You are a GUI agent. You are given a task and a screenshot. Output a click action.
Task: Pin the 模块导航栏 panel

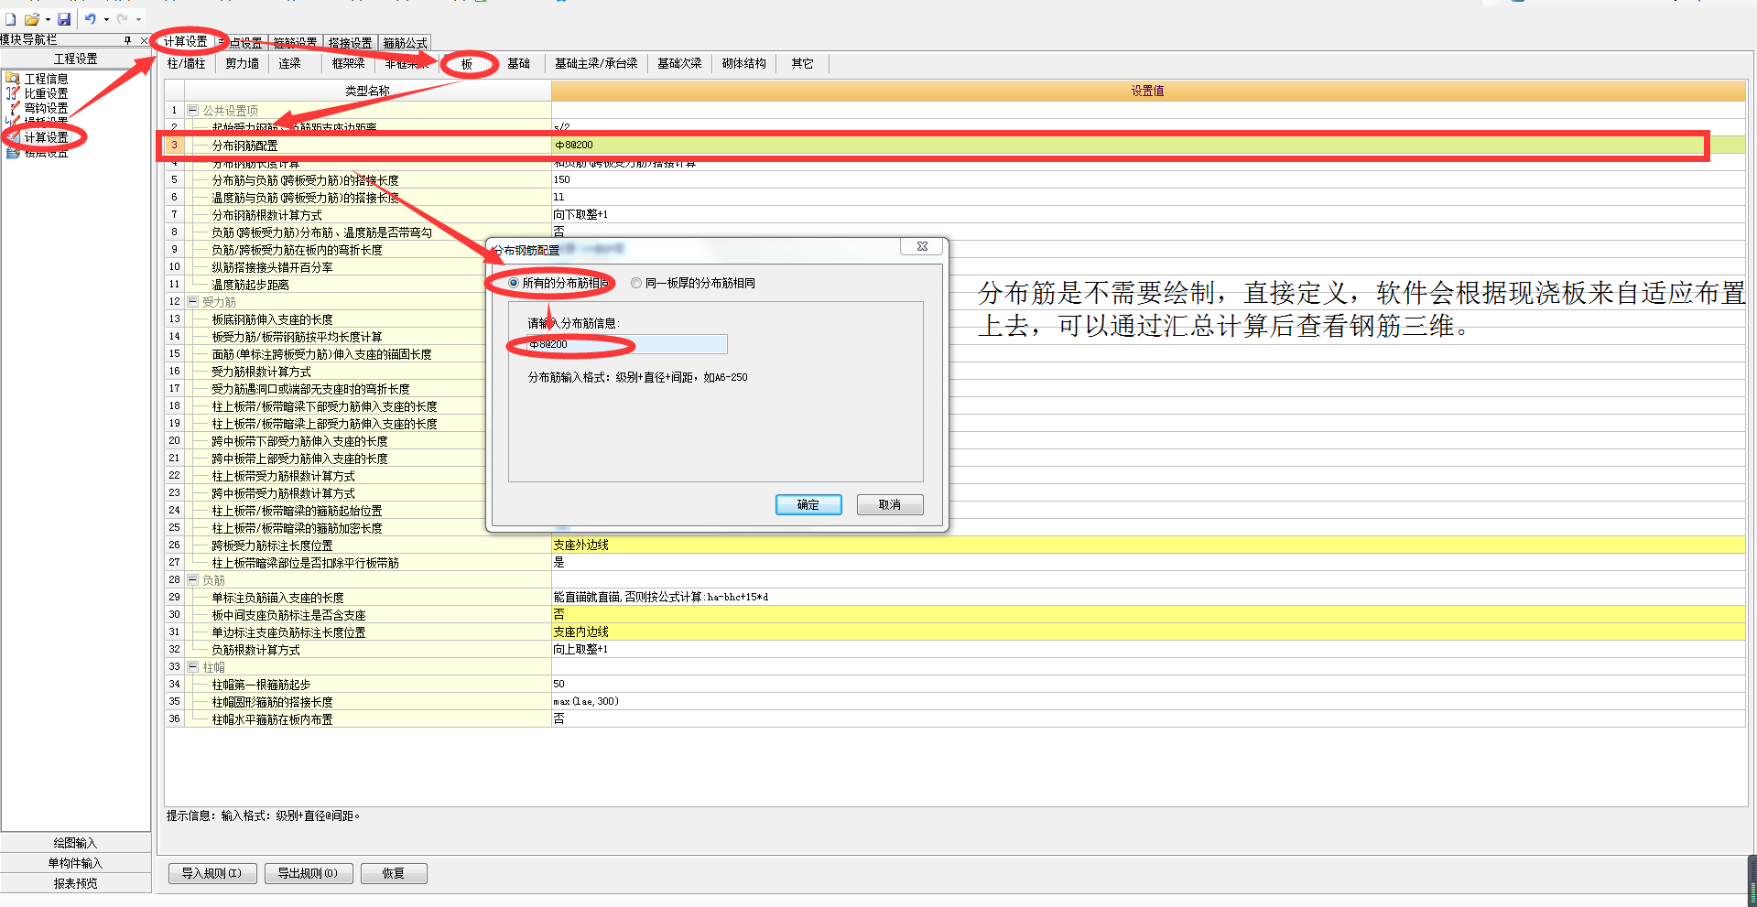(x=128, y=40)
